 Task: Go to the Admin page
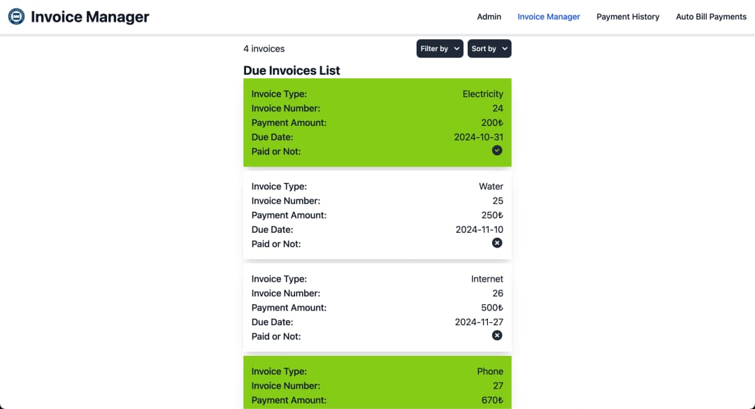489,17
